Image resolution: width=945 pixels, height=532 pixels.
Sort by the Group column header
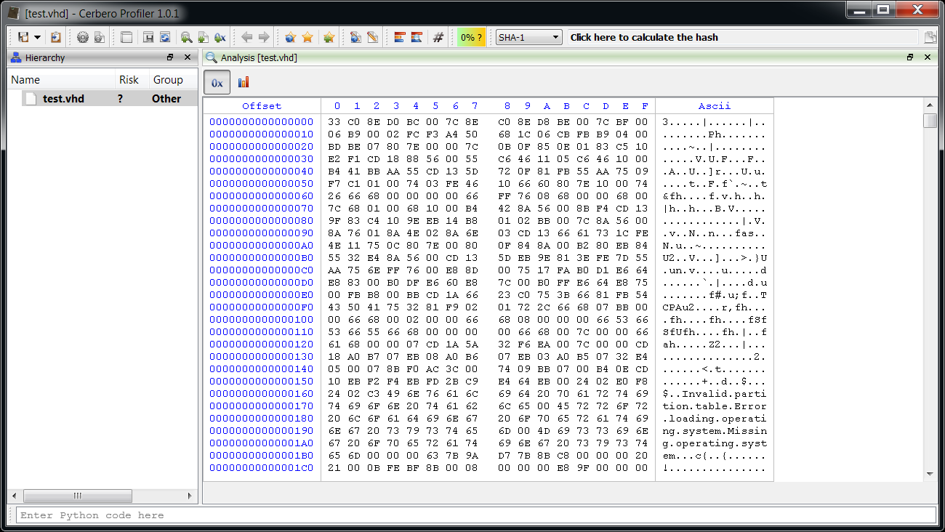pos(173,80)
